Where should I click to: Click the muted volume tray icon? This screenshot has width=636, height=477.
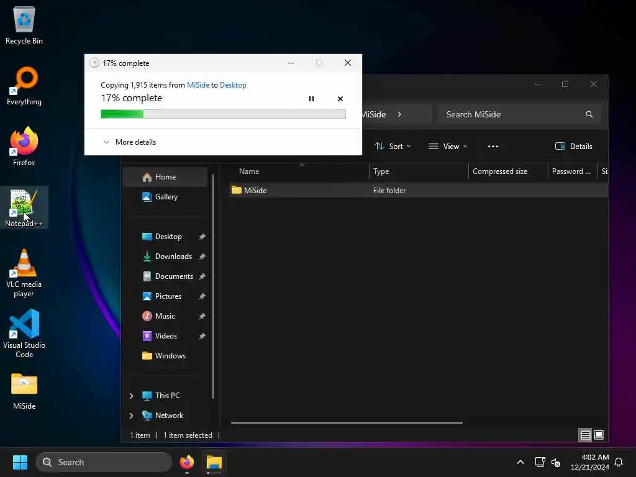click(x=556, y=462)
